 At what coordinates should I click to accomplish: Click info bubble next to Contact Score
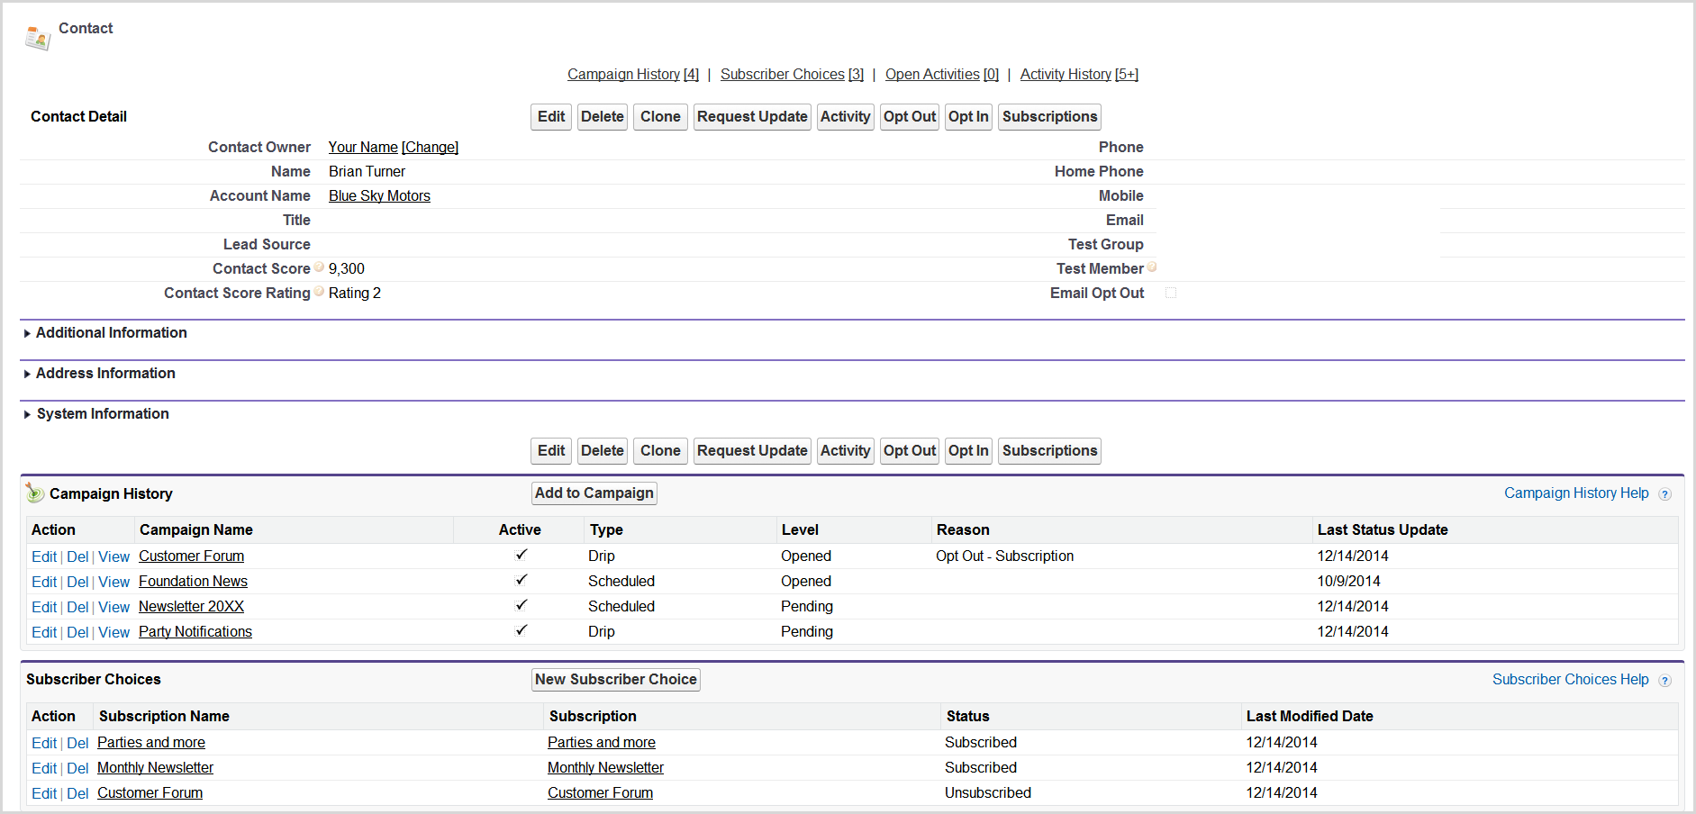pyautogui.click(x=320, y=267)
